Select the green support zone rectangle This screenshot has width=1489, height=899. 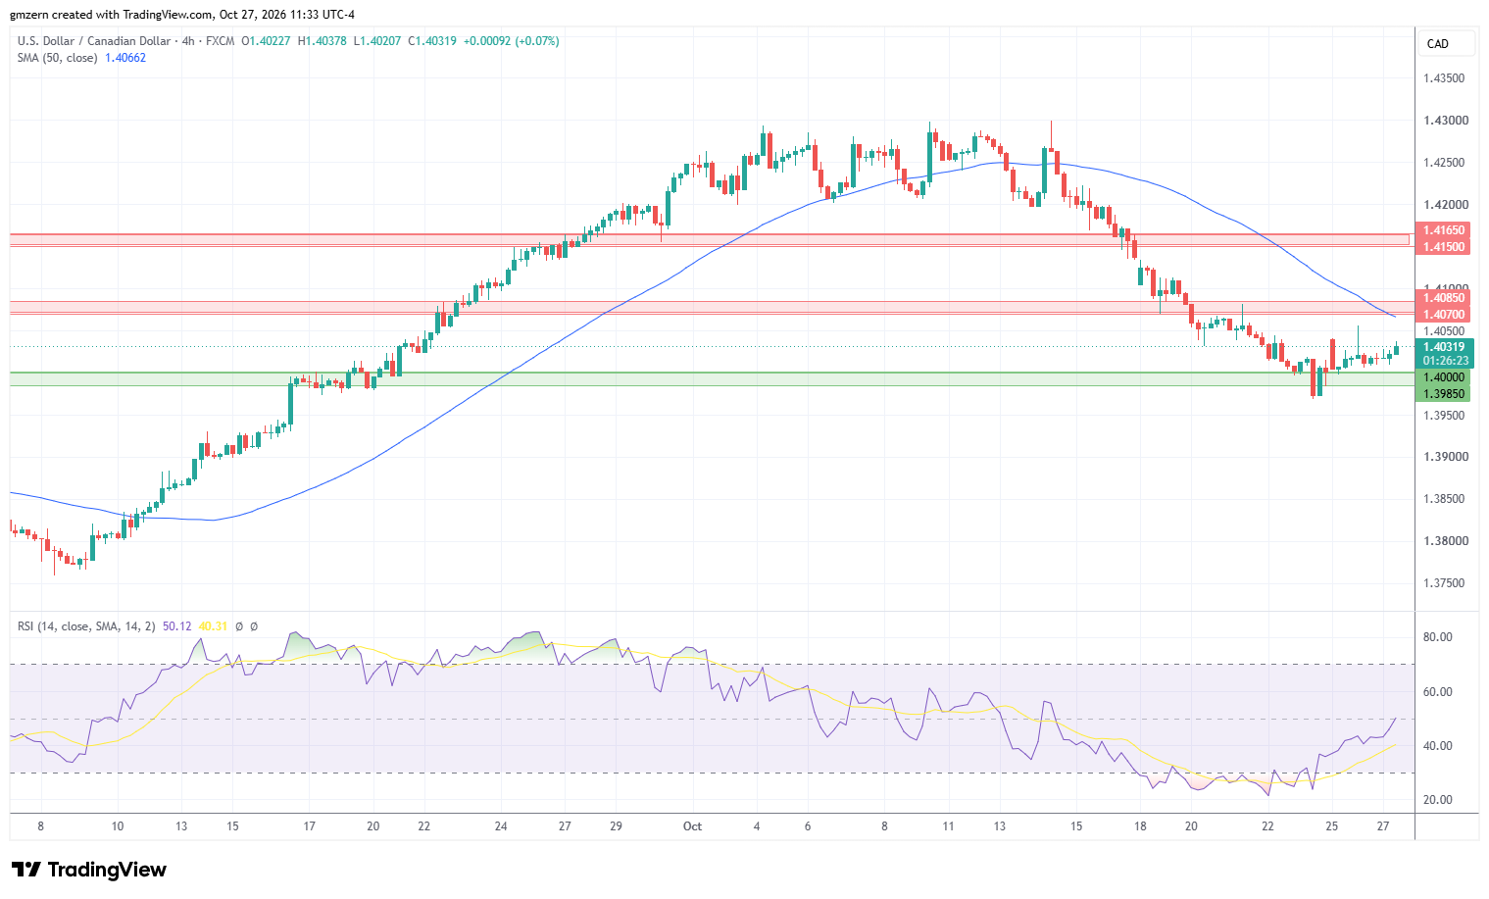713,378
